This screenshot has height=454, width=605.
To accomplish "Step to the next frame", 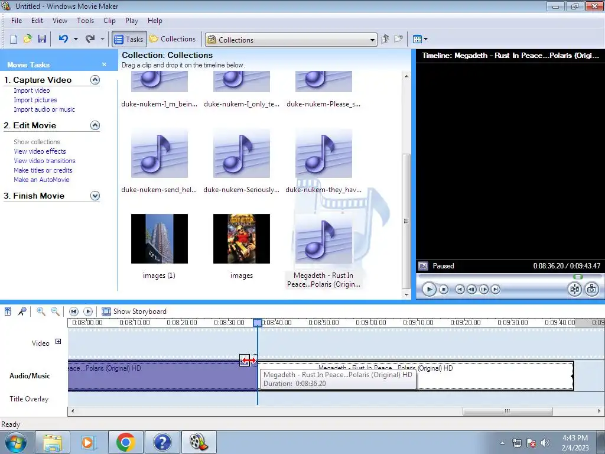I will click(483, 289).
